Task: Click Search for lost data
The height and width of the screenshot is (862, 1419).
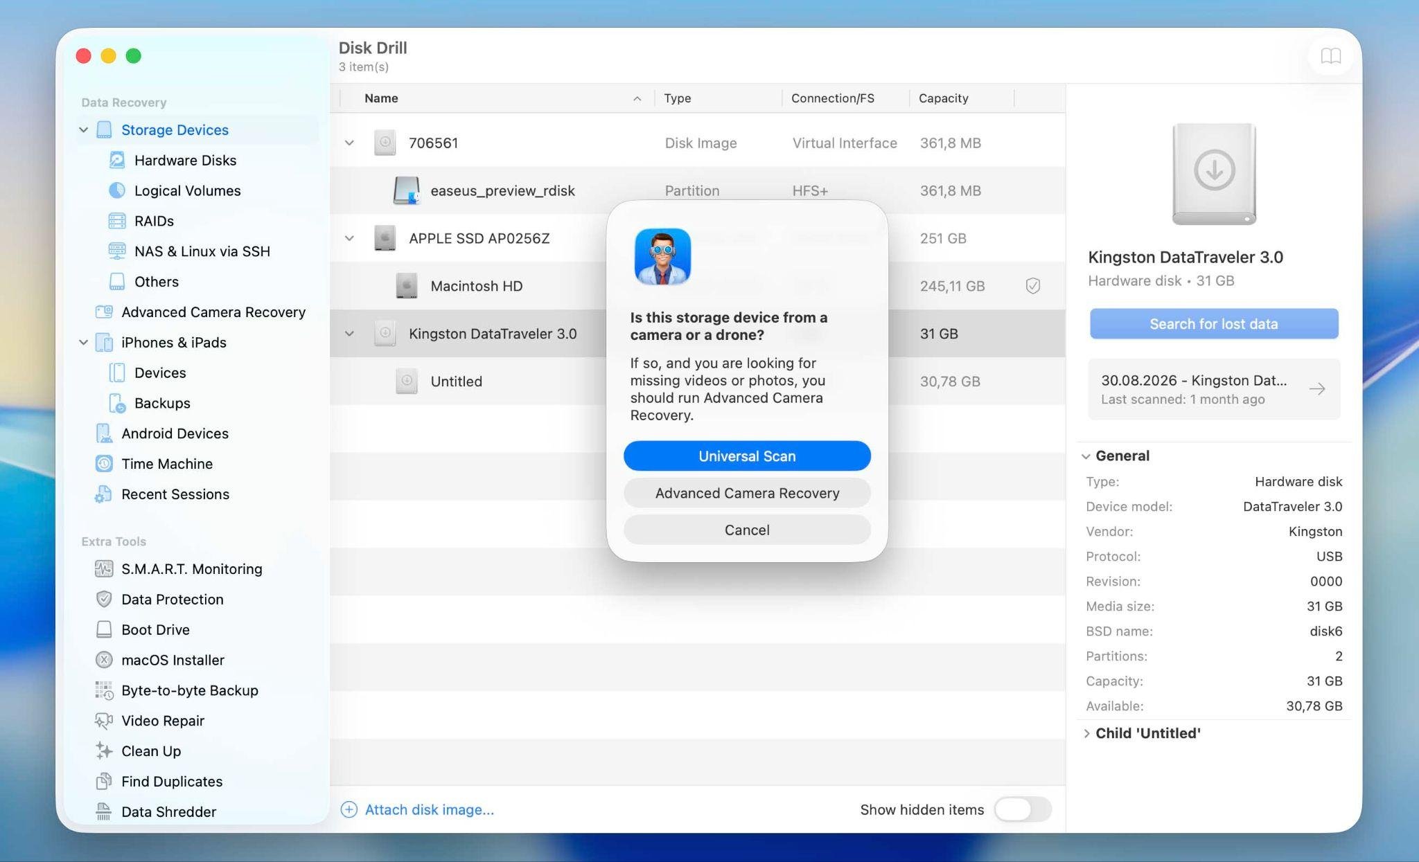Action: (x=1214, y=324)
